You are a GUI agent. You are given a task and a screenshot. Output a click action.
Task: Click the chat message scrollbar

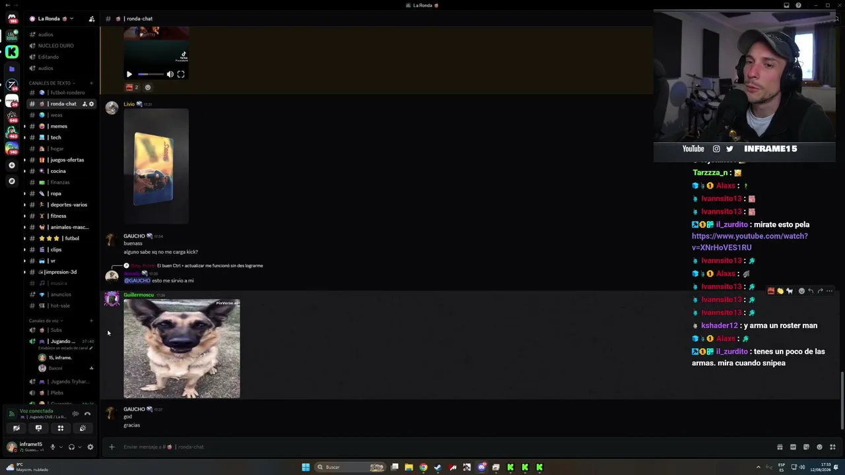[x=841, y=400]
